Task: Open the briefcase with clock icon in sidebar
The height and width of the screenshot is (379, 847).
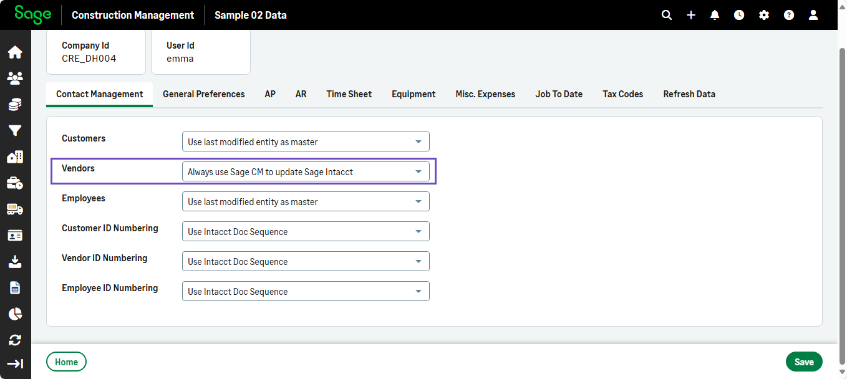Action: (x=15, y=183)
